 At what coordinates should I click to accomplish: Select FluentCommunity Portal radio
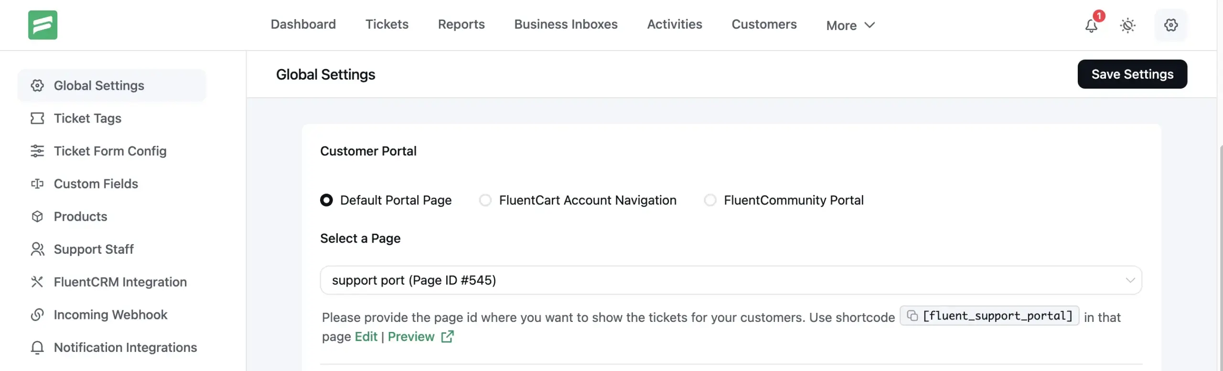(710, 200)
